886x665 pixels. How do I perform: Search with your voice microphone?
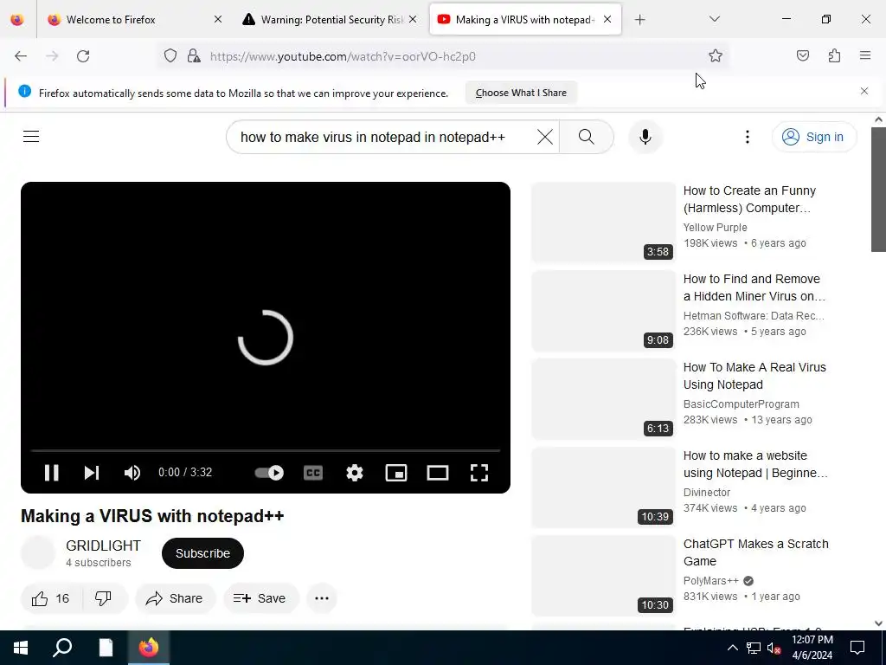coord(645,137)
